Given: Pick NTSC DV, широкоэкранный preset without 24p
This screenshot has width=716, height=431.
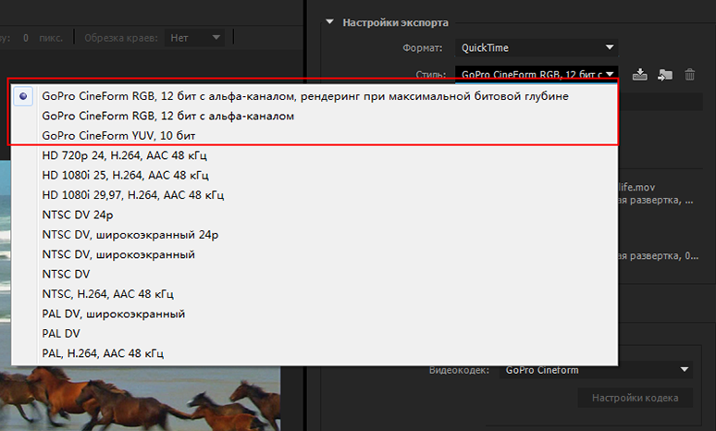Looking at the screenshot, I should pyautogui.click(x=315, y=254).
